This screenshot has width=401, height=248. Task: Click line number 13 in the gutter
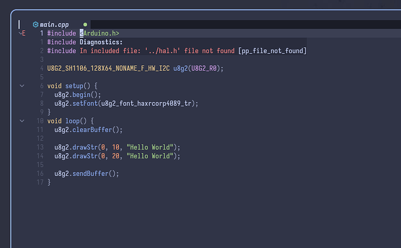[x=40, y=147]
